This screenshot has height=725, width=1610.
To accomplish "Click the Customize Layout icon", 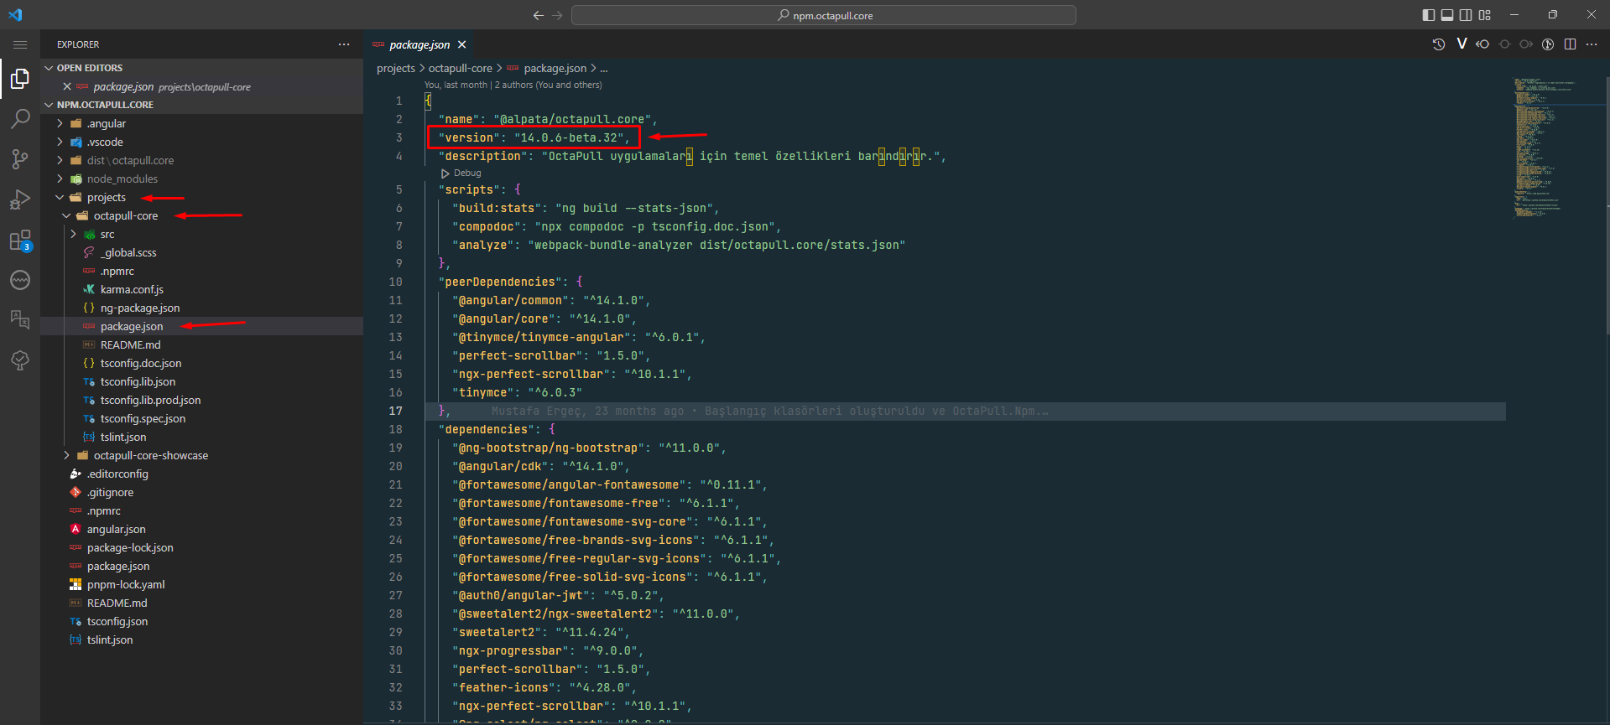I will coord(1485,15).
